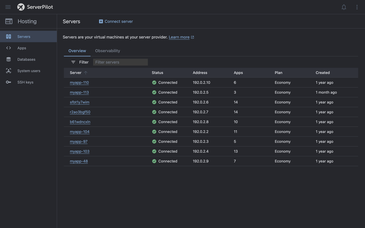The image size is (365, 228).
Task: Click the address 192.0.2.4
Action: pos(200,151)
